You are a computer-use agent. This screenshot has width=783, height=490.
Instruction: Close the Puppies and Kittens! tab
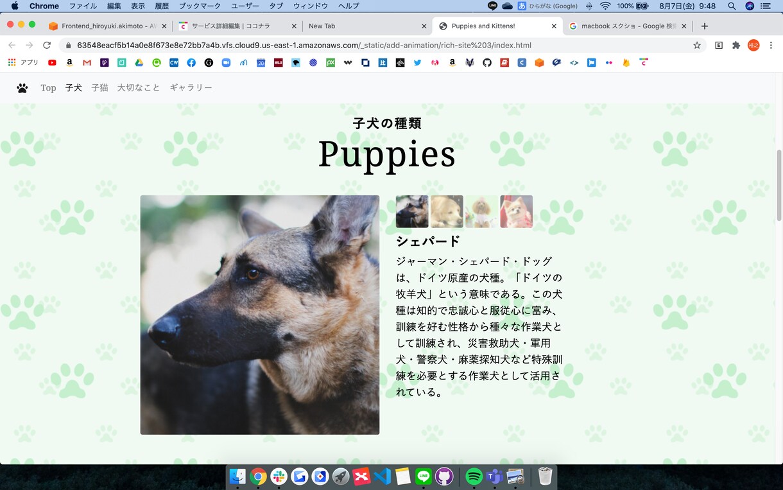[x=554, y=26]
